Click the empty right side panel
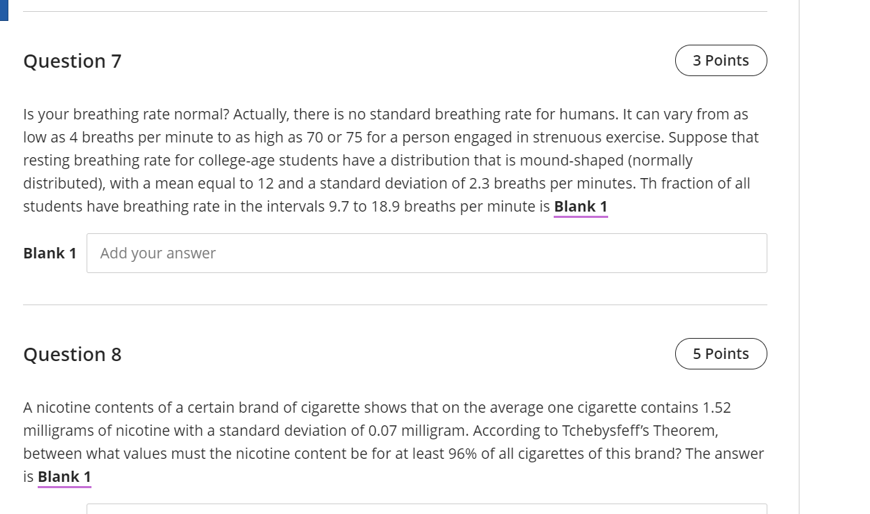 [834, 257]
